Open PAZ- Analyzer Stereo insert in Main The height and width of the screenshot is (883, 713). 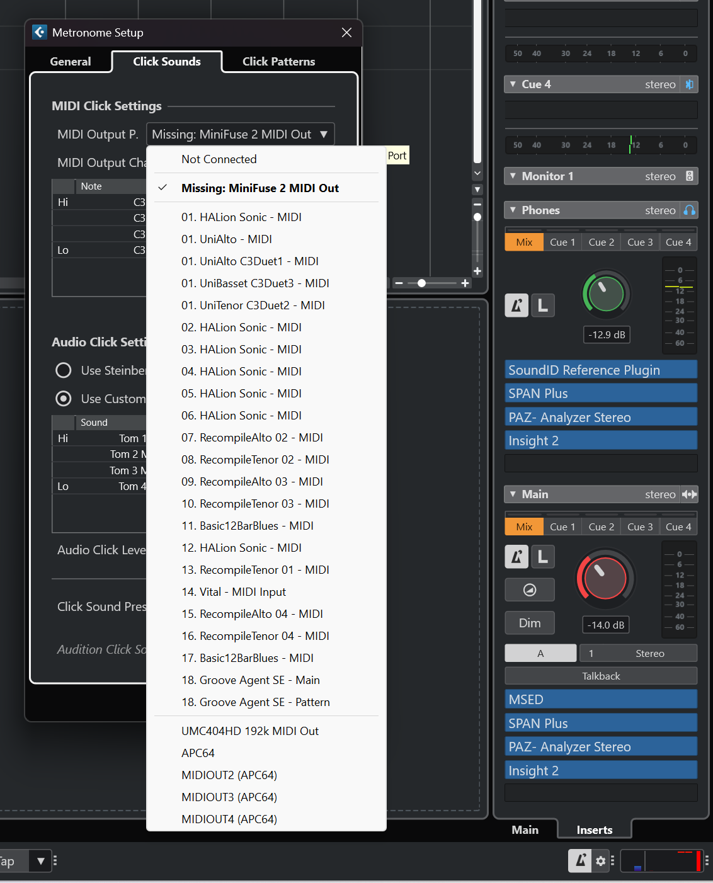(x=601, y=746)
